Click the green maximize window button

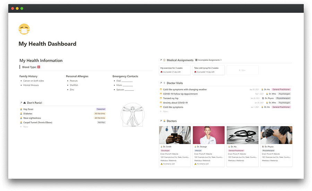coord(22,8)
